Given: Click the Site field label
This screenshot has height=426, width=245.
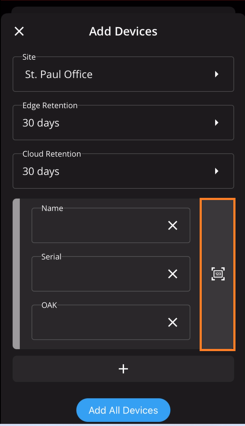Looking at the screenshot, I should tap(29, 57).
